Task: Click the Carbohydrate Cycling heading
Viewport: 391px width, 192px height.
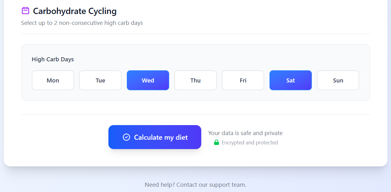Action: tap(75, 11)
